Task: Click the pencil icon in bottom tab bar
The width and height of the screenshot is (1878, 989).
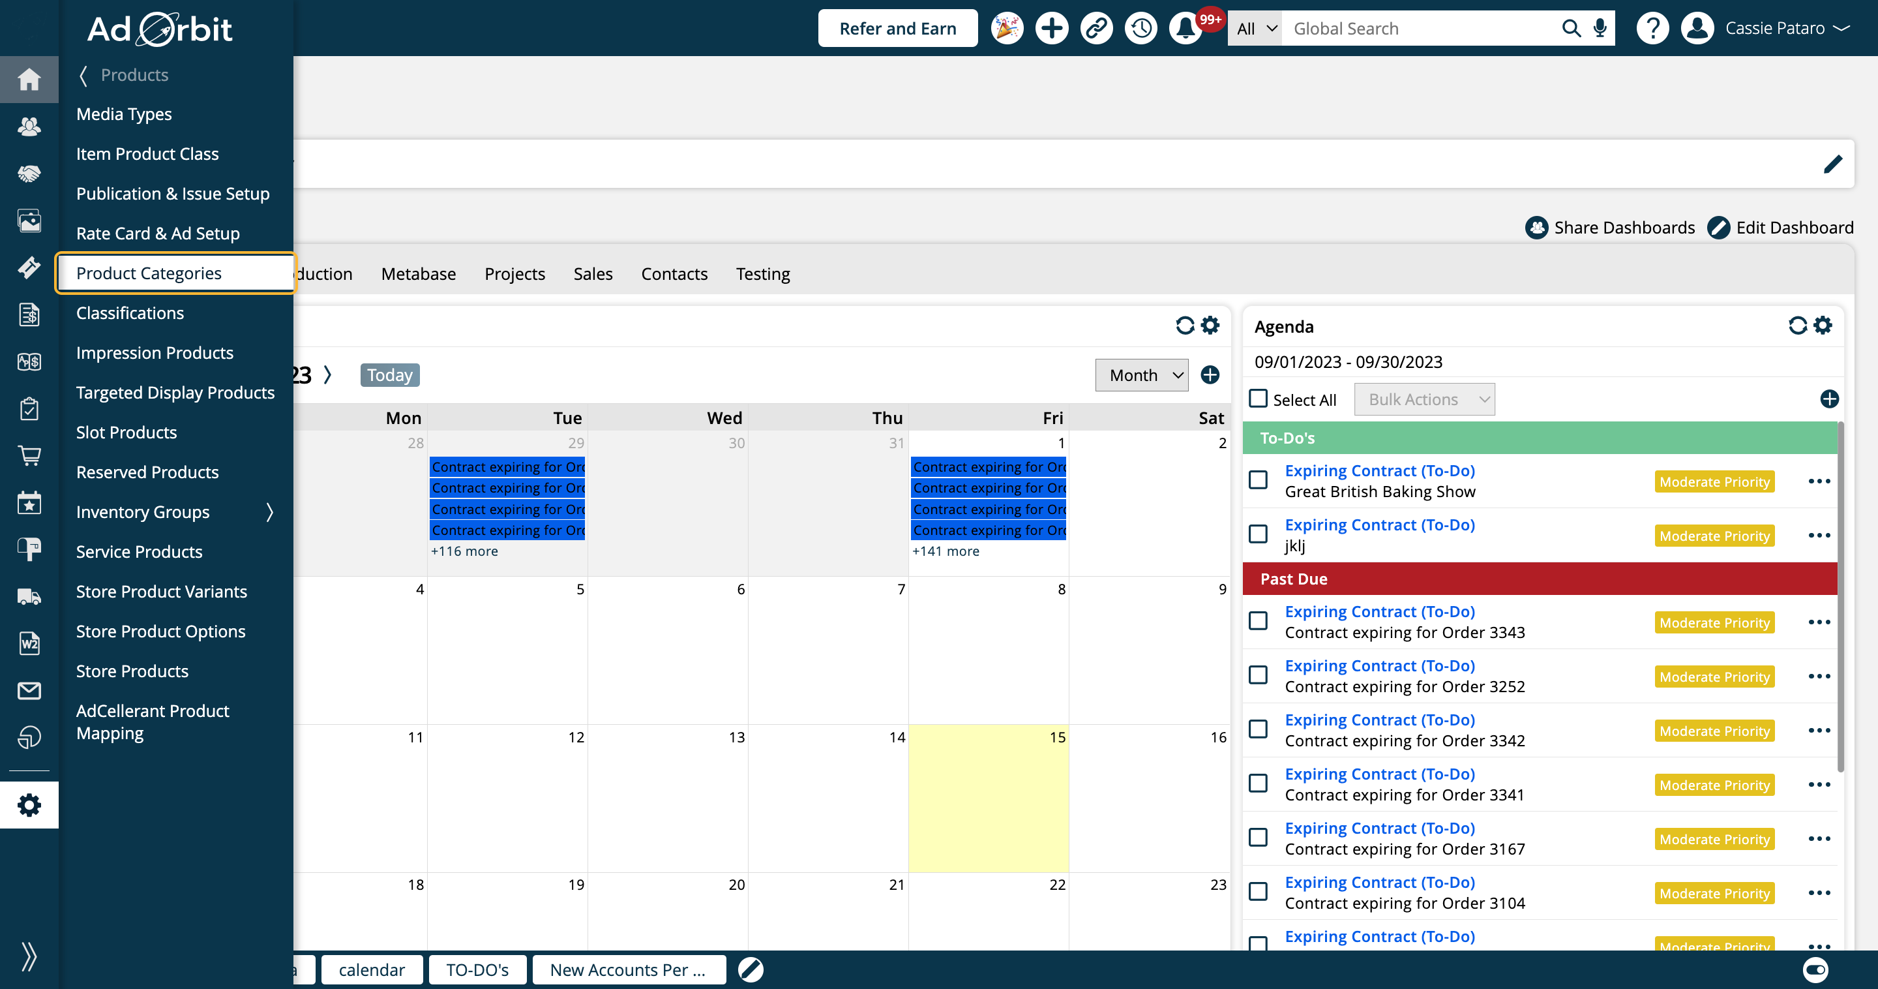Action: coord(750,969)
